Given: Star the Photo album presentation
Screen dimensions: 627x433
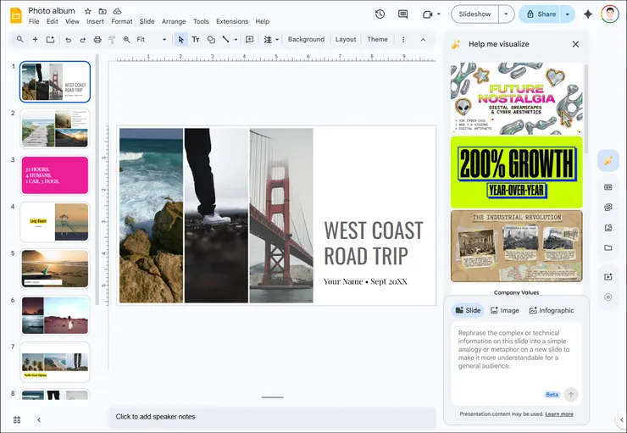Looking at the screenshot, I should pos(87,11).
